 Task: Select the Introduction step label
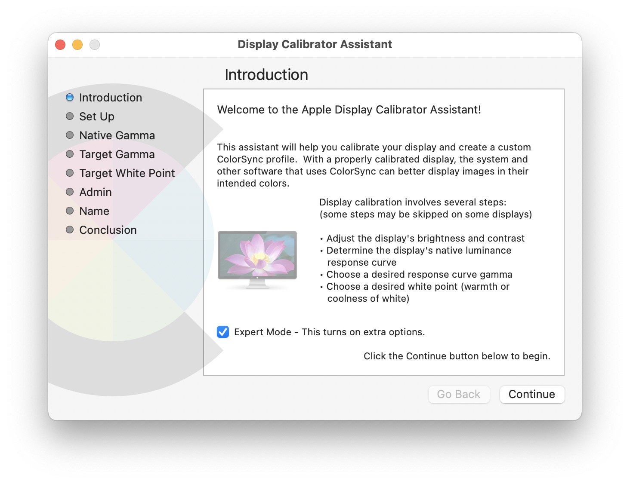coord(111,98)
